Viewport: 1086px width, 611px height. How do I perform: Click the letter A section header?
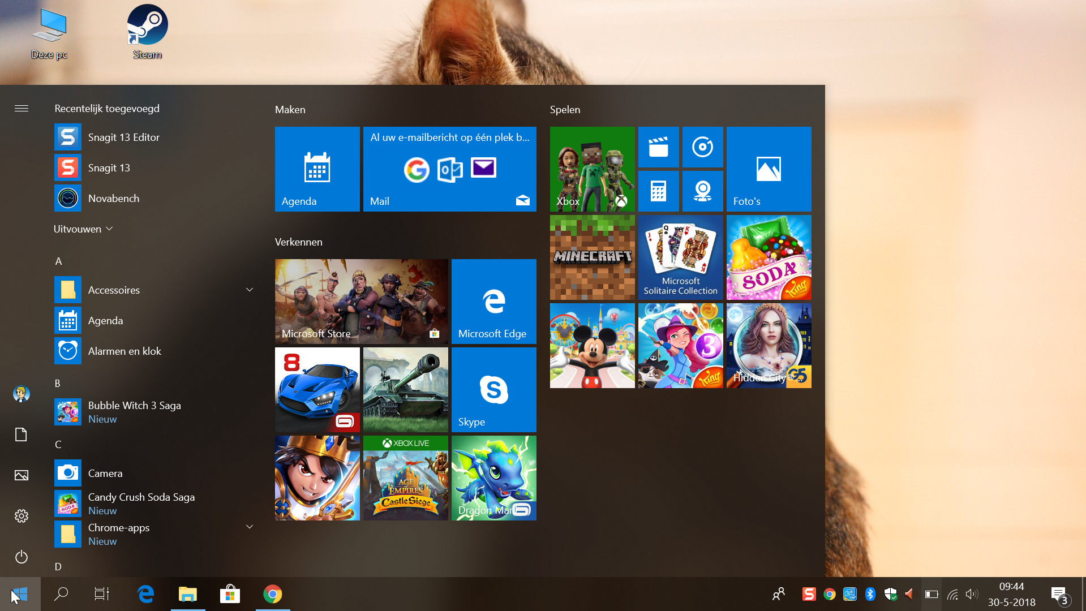58,261
